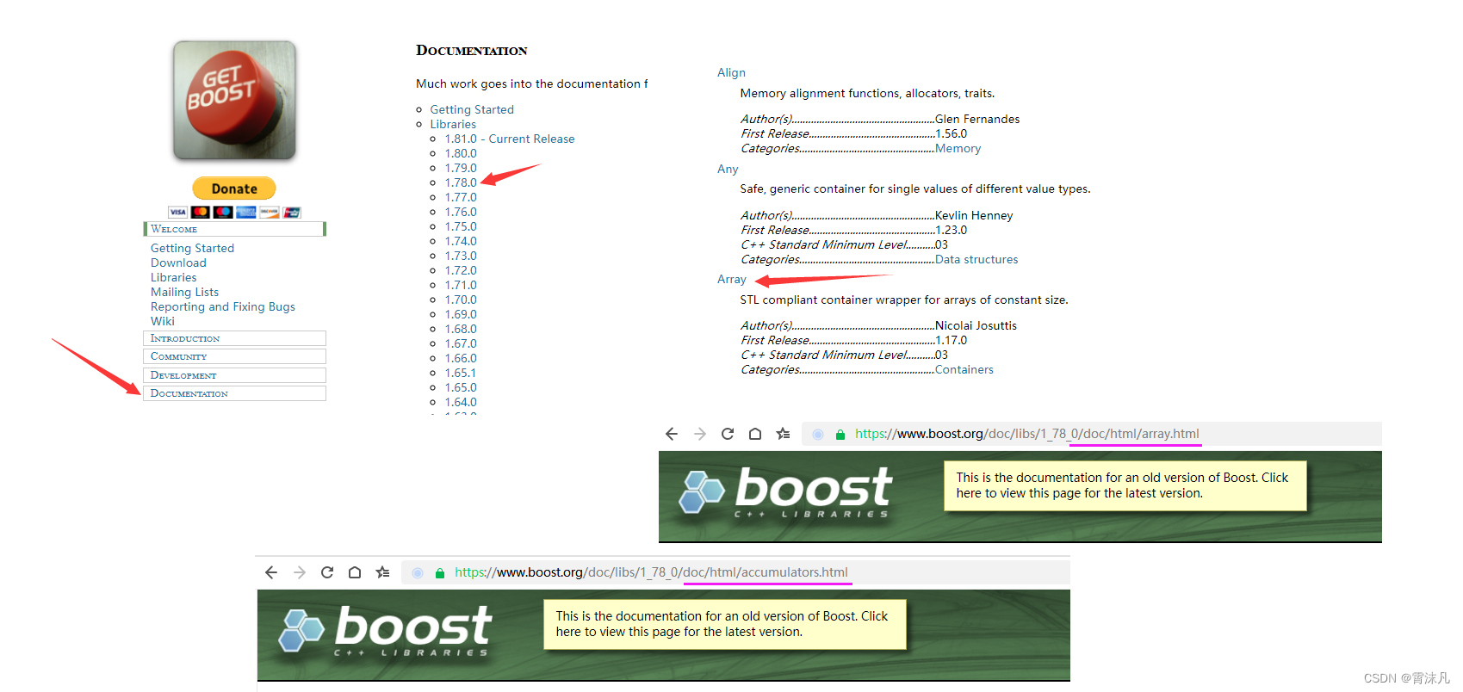
Task: Select the author name Nicolai Josuttis
Action: pyautogui.click(x=976, y=325)
